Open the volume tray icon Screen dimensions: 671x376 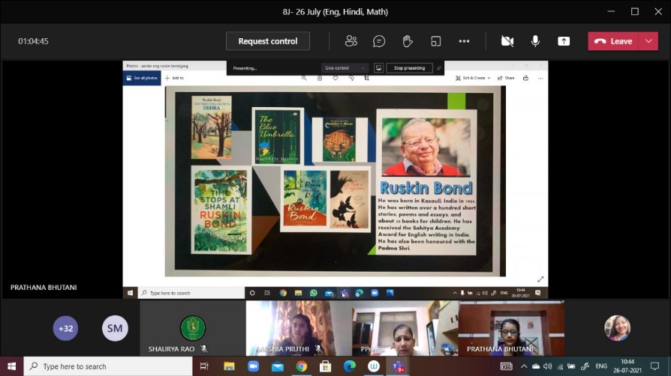[547, 366]
